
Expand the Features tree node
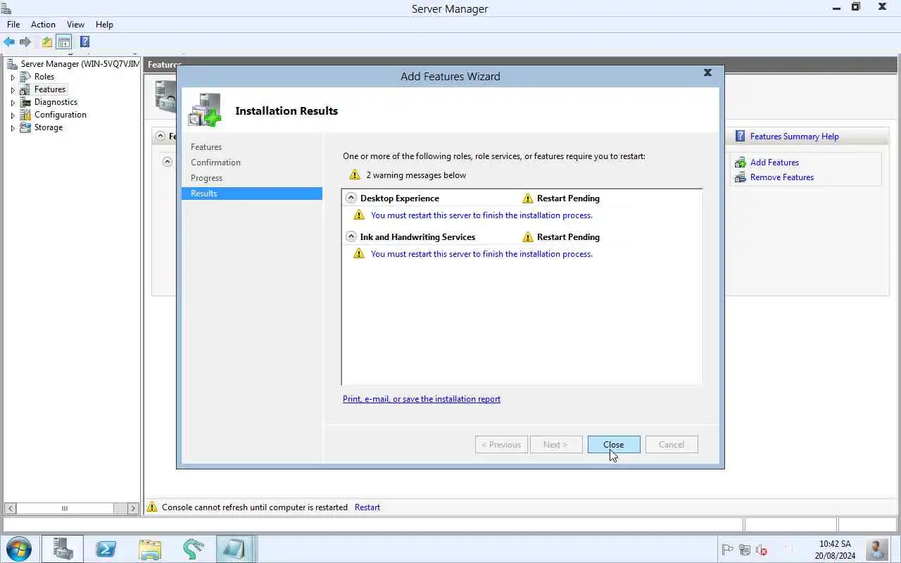click(x=13, y=89)
